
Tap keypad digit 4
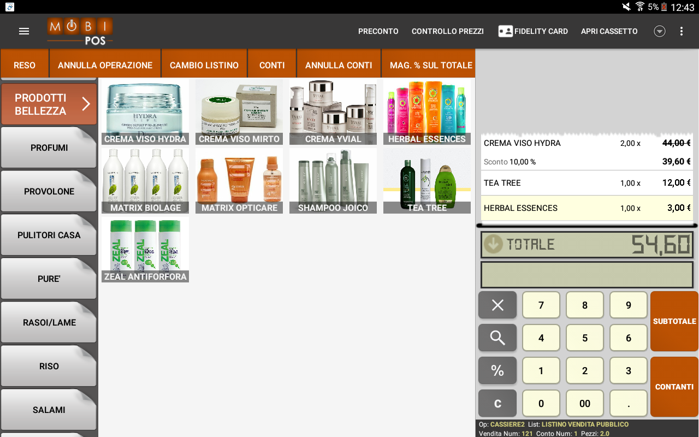(541, 338)
